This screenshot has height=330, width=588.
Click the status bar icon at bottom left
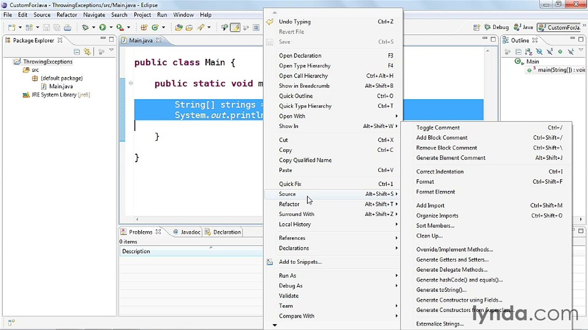(11, 322)
